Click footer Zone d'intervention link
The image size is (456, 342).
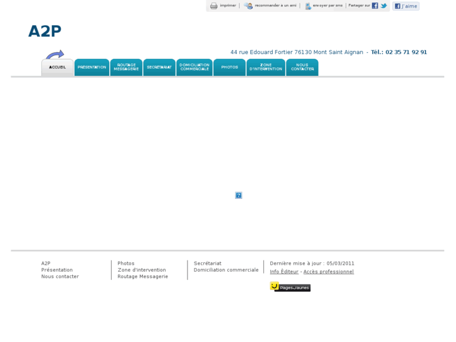click(x=142, y=270)
